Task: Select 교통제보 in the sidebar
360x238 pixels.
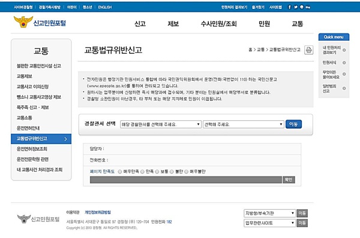Action: pyautogui.click(x=25, y=76)
